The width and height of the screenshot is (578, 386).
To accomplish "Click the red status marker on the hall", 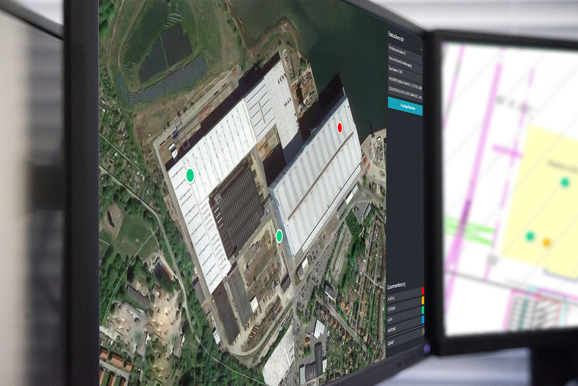I will coord(340,127).
